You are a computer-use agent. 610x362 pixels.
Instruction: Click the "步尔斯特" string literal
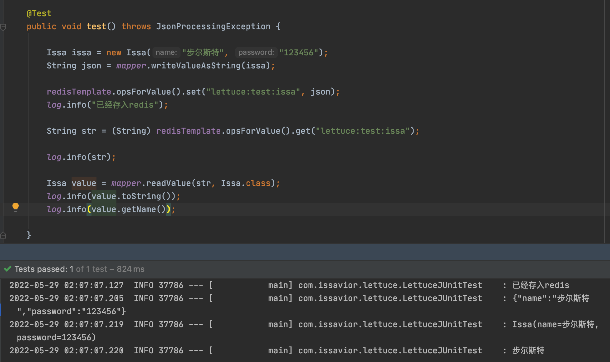tap(203, 53)
